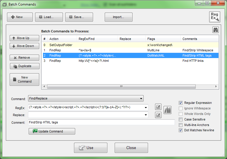Move selected command up
Viewport: 227px width, 159px height.
coord(25,38)
